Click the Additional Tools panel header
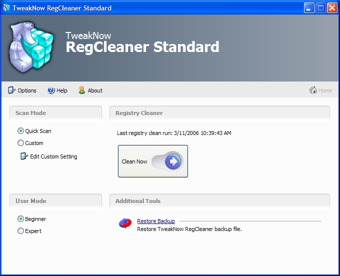The image size is (340, 276). [x=219, y=201]
